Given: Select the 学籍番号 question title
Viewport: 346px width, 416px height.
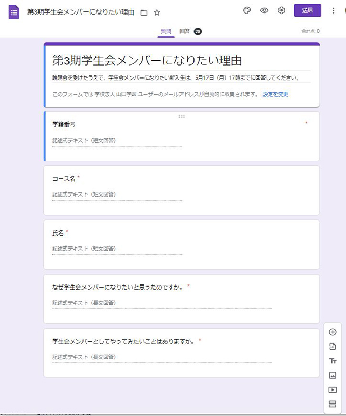Looking at the screenshot, I should click(x=63, y=124).
